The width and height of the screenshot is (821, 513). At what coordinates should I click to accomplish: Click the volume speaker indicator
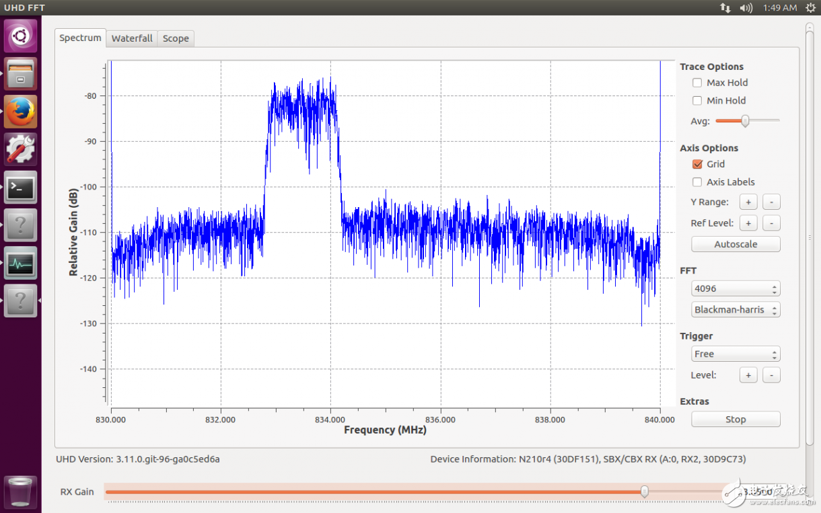[746, 7]
